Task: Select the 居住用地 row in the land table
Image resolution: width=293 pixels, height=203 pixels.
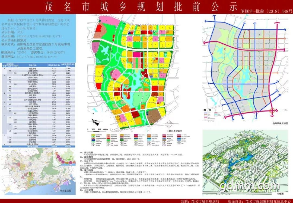Action: (x=39, y=68)
